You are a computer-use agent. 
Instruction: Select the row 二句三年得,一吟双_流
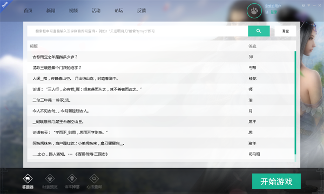[x=161, y=100]
